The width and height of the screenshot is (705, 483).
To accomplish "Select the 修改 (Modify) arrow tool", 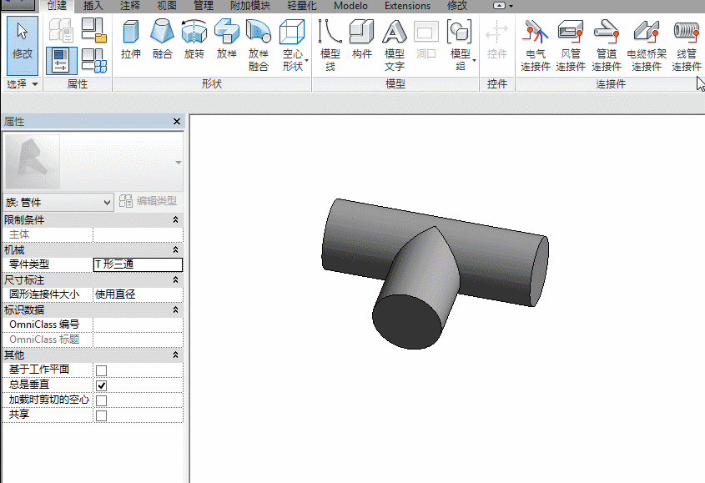I will (22, 45).
